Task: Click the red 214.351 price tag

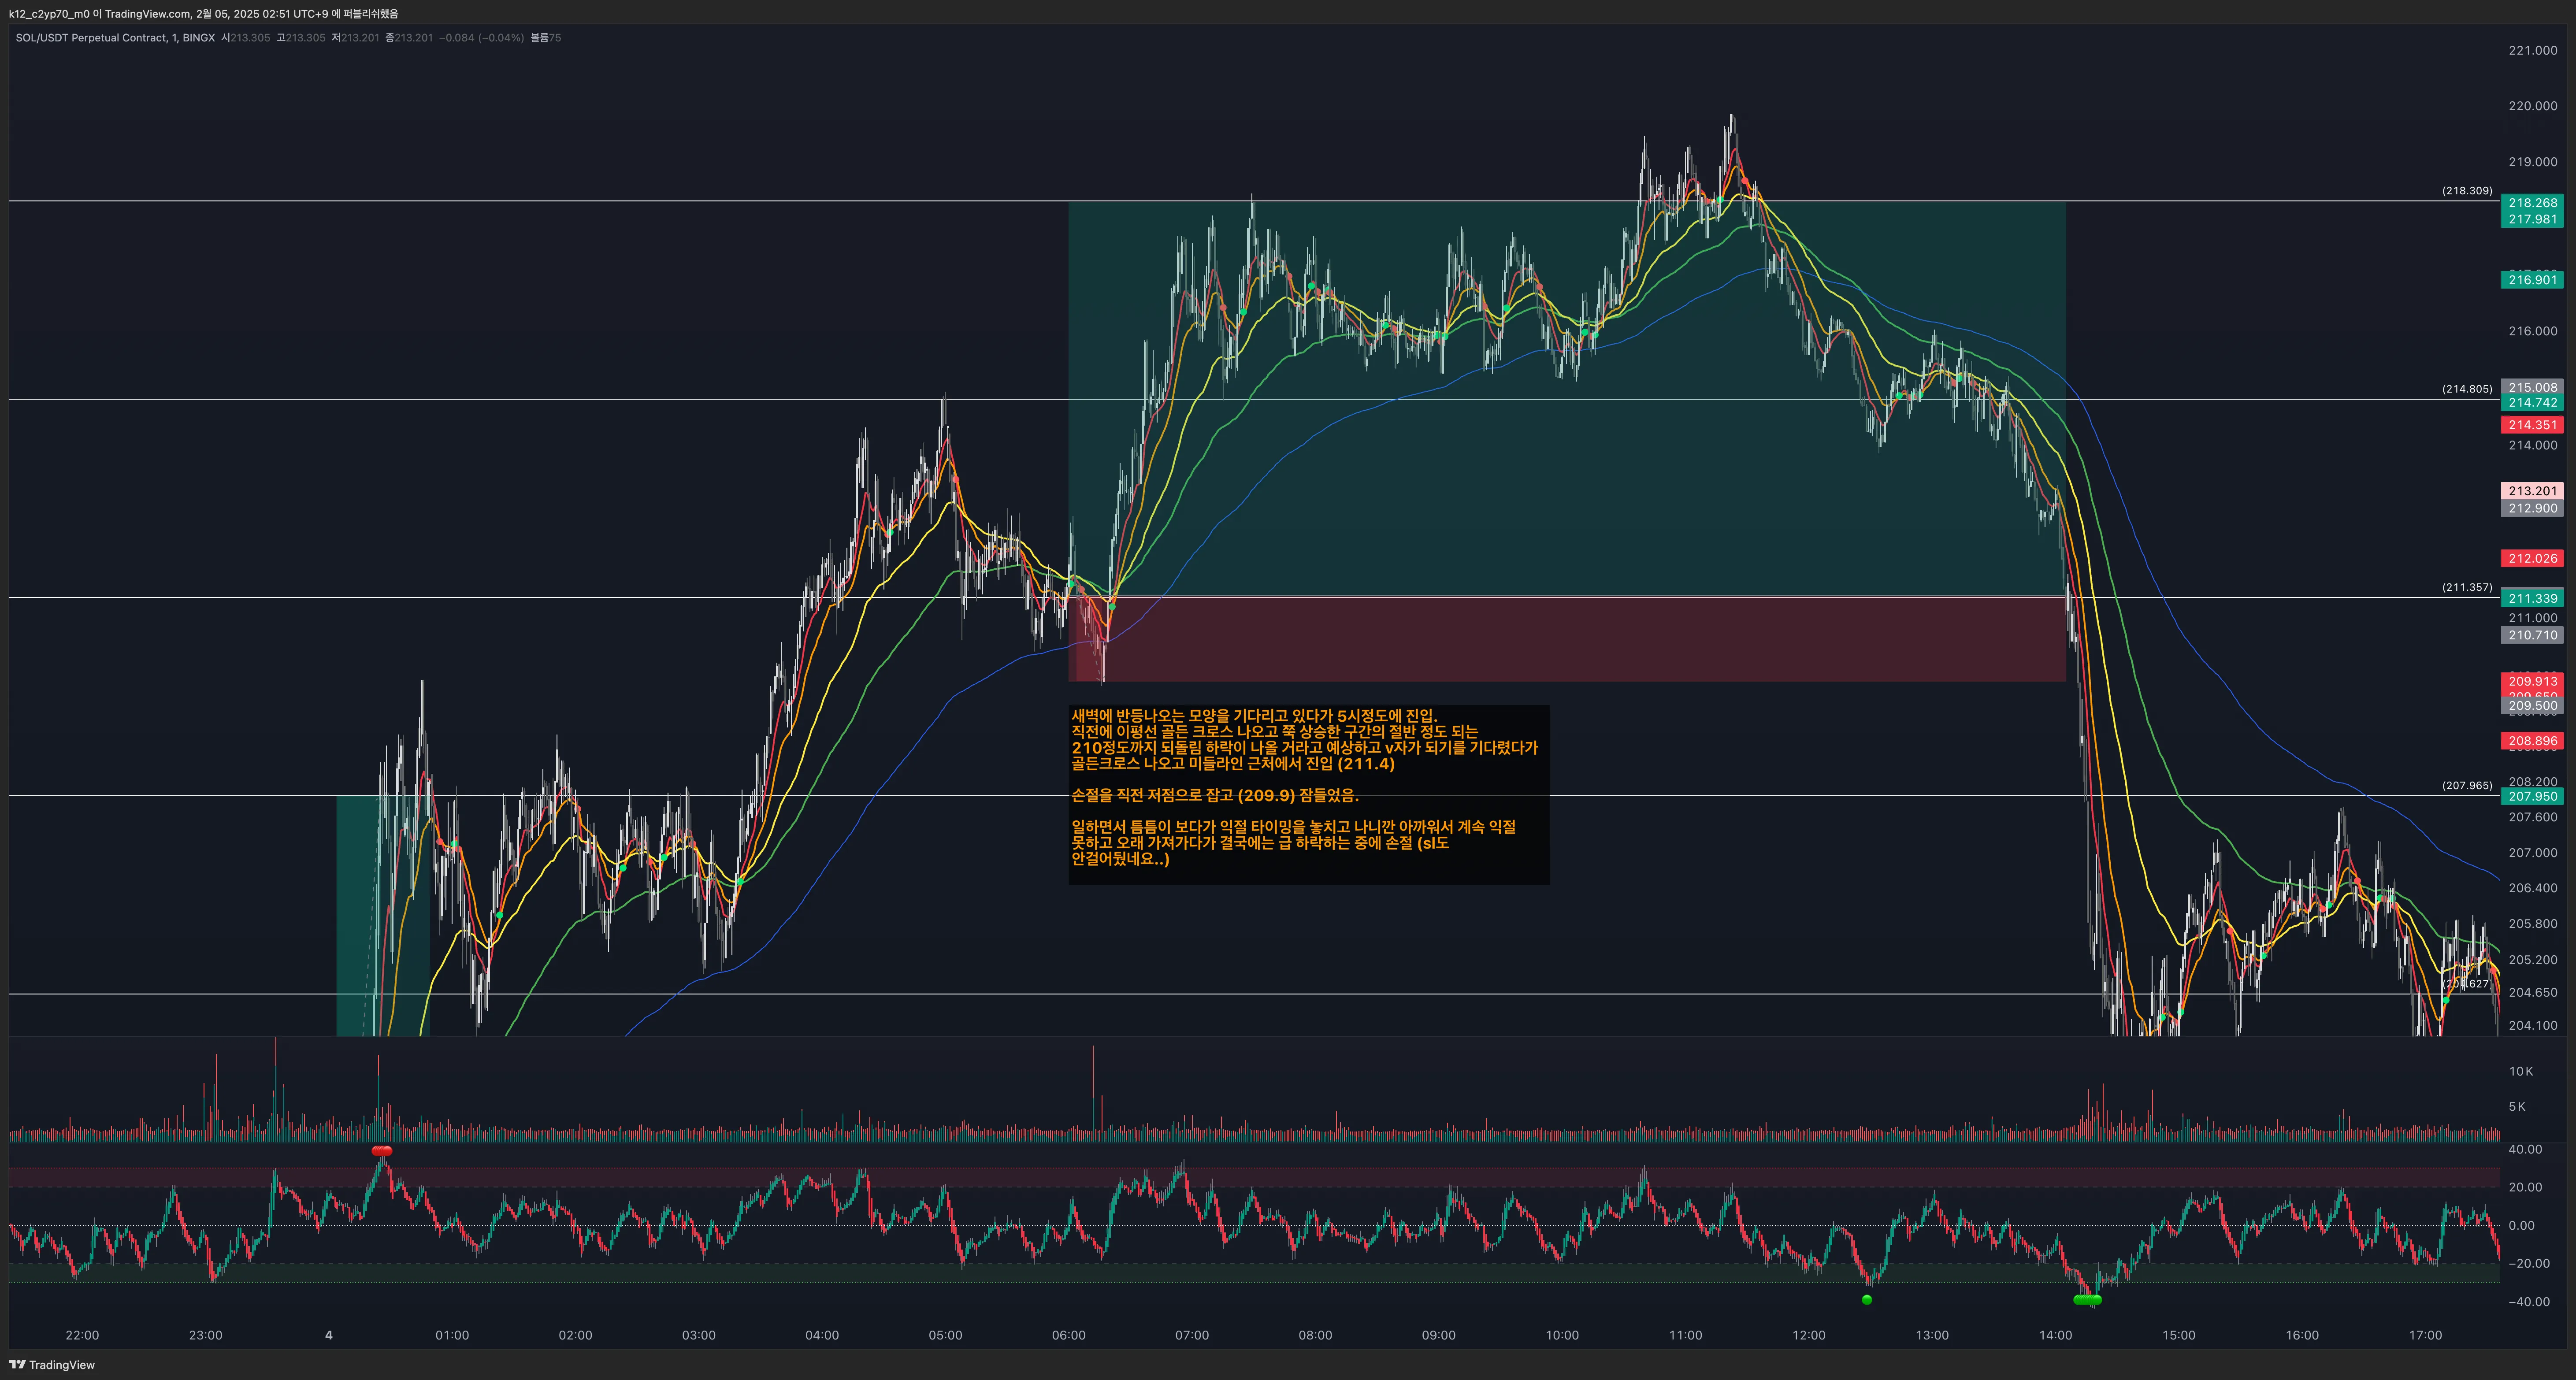Action: pyautogui.click(x=2532, y=425)
